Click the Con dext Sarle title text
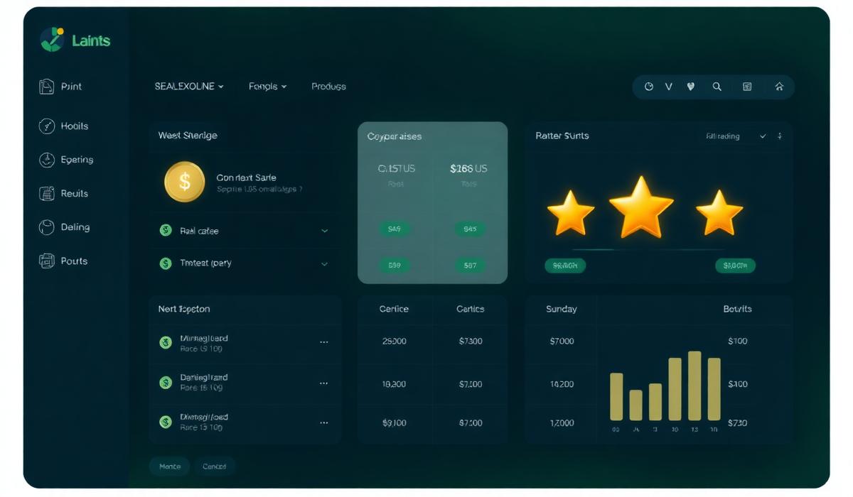The image size is (853, 497). 246,177
